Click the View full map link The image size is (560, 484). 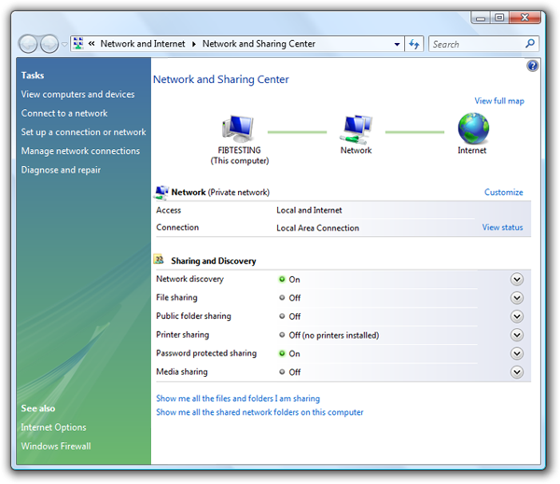499,101
